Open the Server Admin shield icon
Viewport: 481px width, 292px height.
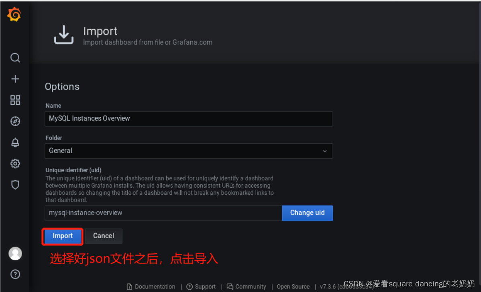15,185
